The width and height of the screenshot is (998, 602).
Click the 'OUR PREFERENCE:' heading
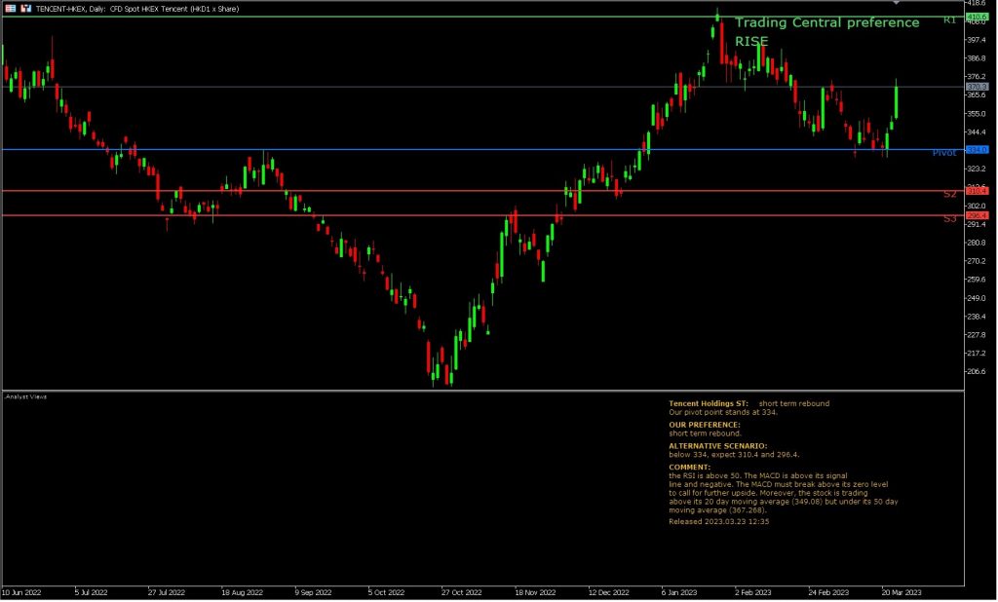coord(705,425)
